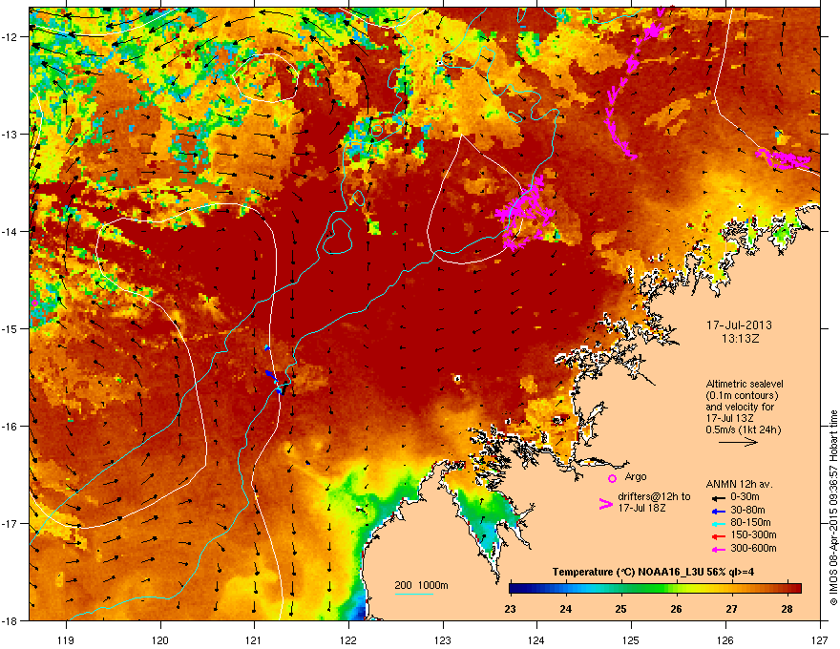Click the temperature colorbar gradient

point(655,588)
